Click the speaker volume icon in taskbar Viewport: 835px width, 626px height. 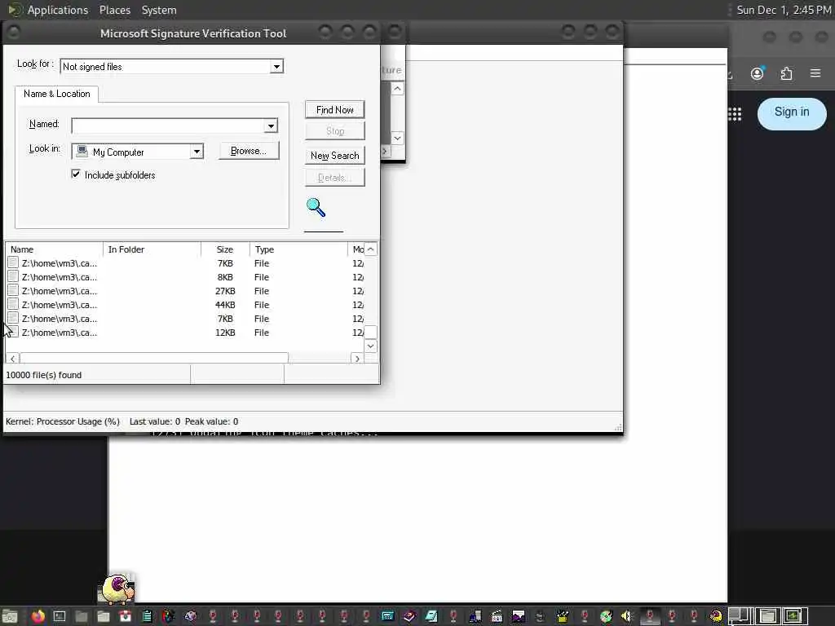point(627,616)
